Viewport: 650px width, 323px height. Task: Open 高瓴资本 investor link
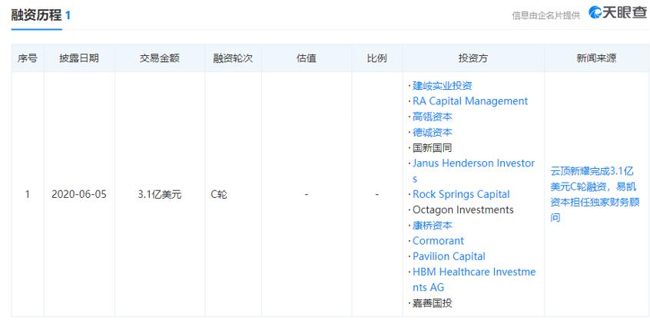point(433,117)
